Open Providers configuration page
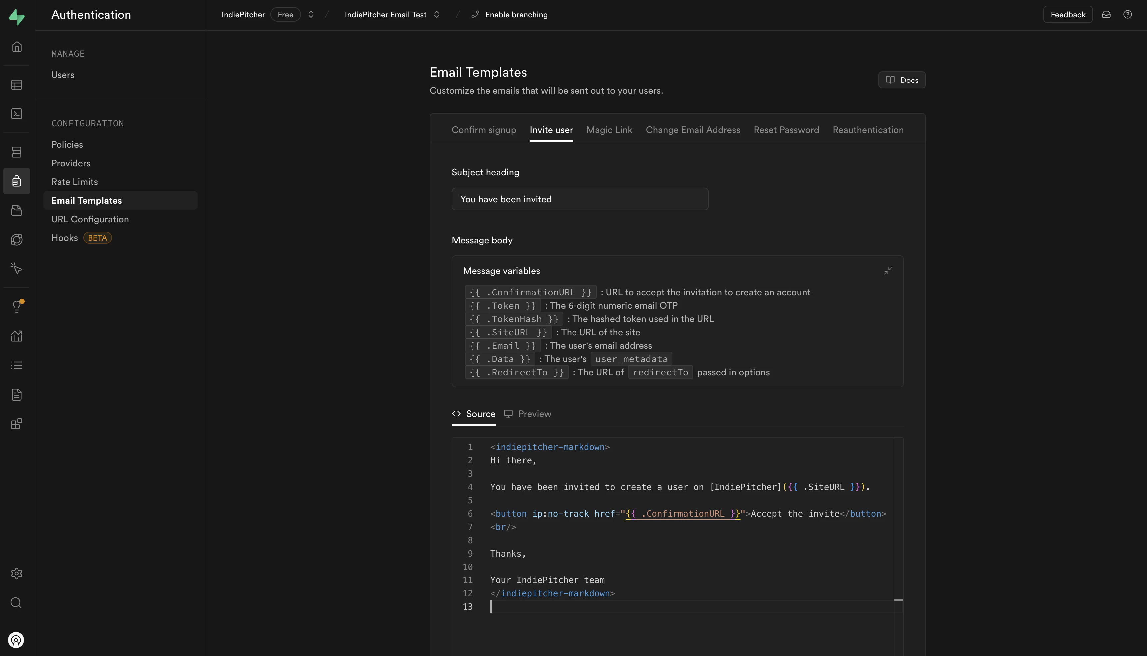This screenshot has width=1147, height=656. point(71,163)
